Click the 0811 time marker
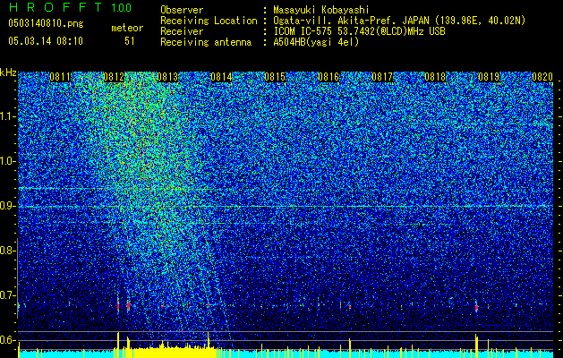 click(60, 77)
